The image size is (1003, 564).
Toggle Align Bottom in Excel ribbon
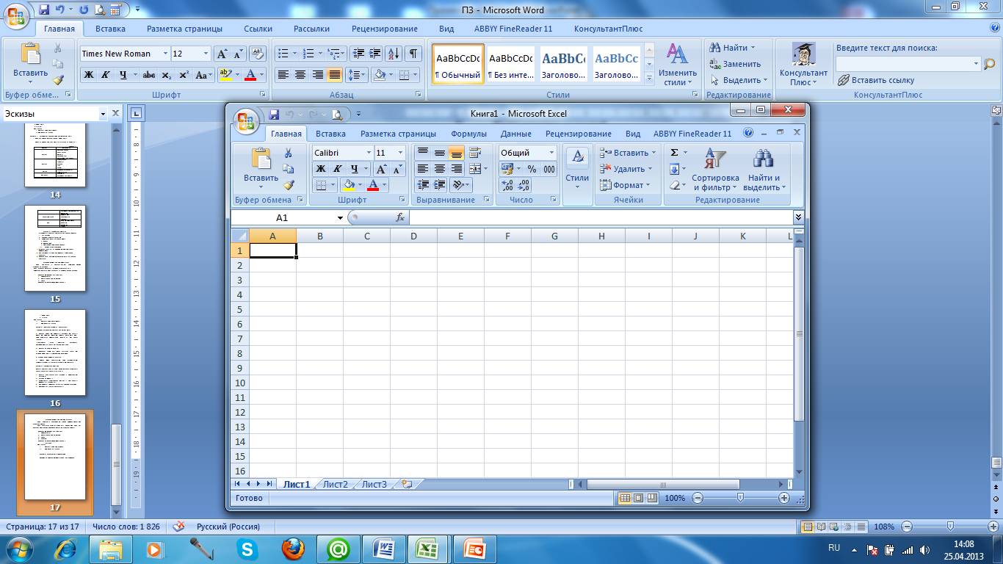(x=457, y=153)
